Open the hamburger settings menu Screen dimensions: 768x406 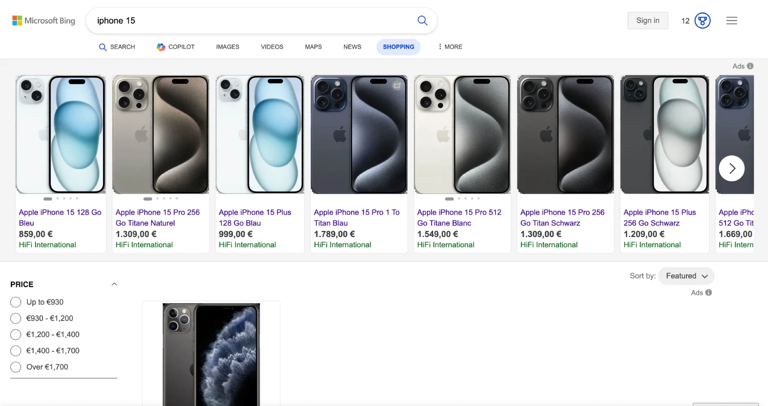[732, 20]
